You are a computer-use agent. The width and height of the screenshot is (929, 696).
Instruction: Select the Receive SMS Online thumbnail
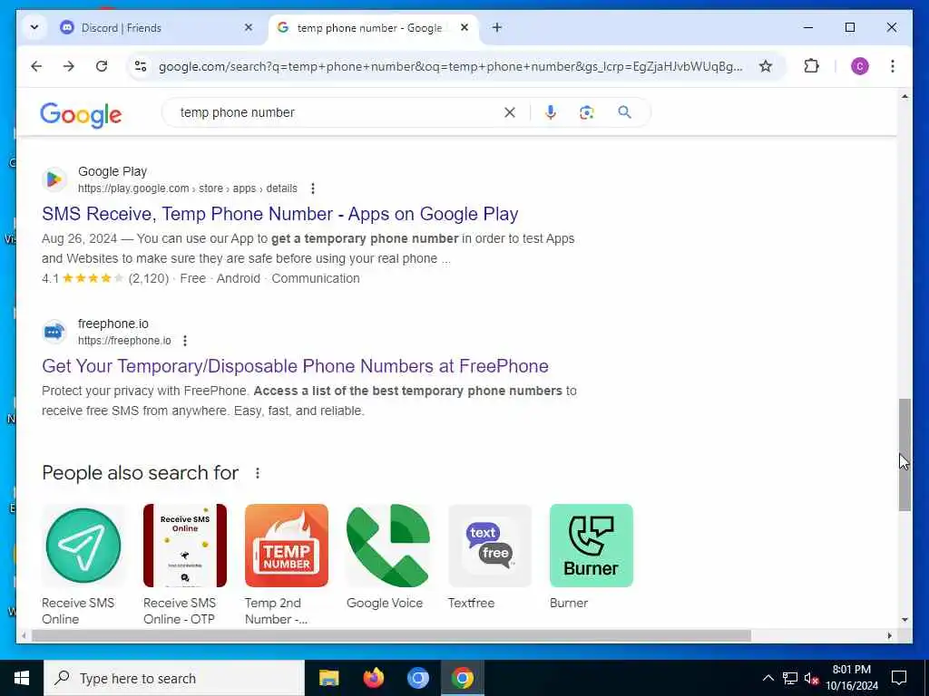pyautogui.click(x=83, y=546)
